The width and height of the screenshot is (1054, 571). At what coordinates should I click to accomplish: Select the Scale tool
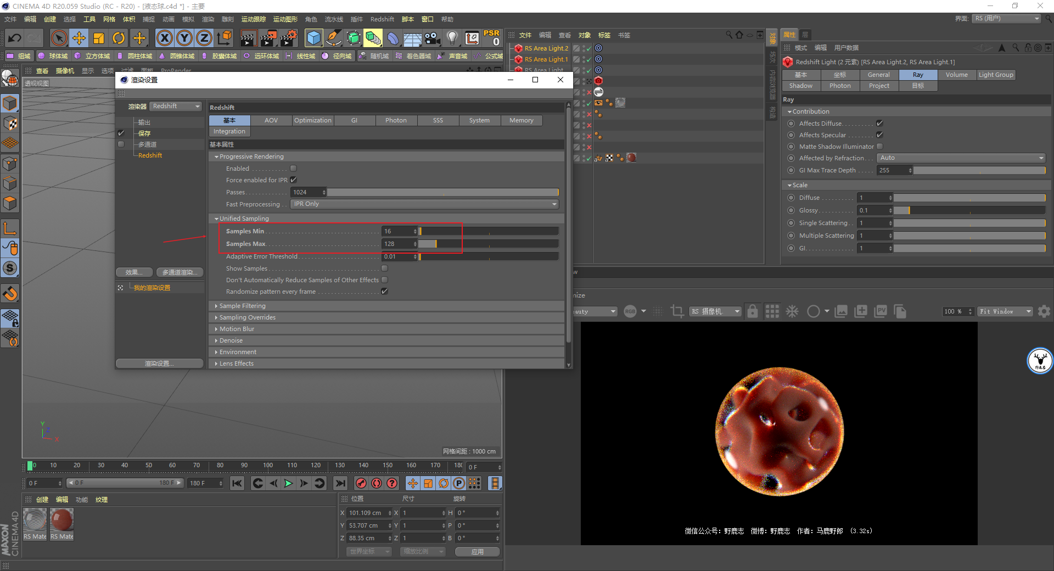click(99, 38)
